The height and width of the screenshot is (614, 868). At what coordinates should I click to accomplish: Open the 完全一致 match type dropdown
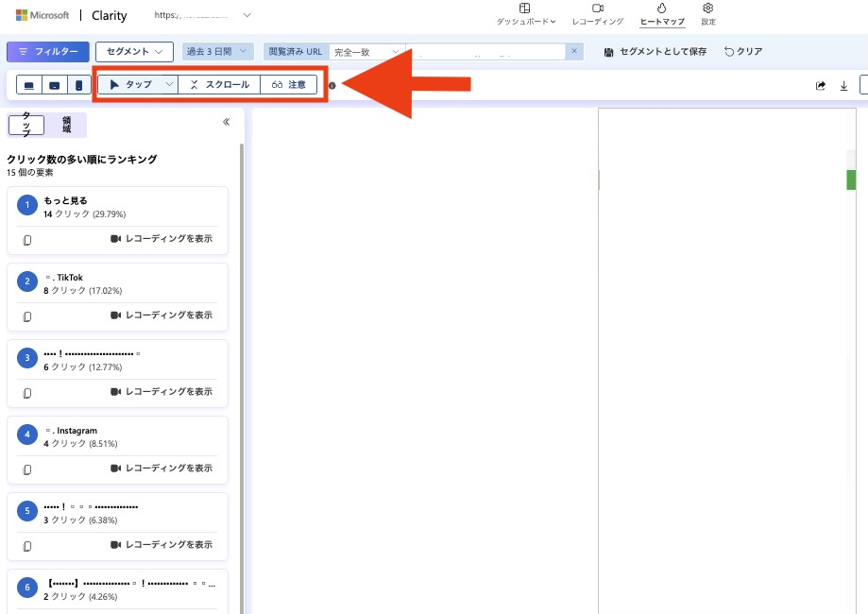pyautogui.click(x=367, y=52)
